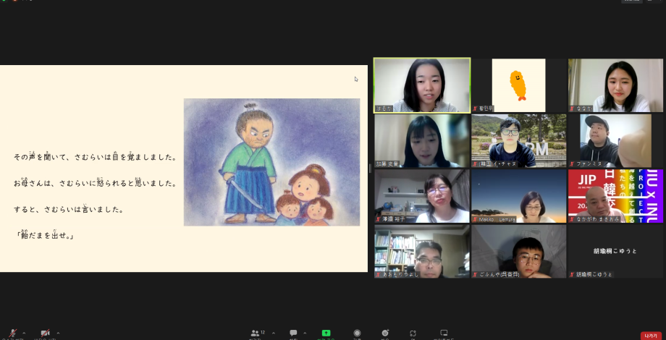
Task: Select the highlighted active speaker video tile
Action: (x=421, y=85)
